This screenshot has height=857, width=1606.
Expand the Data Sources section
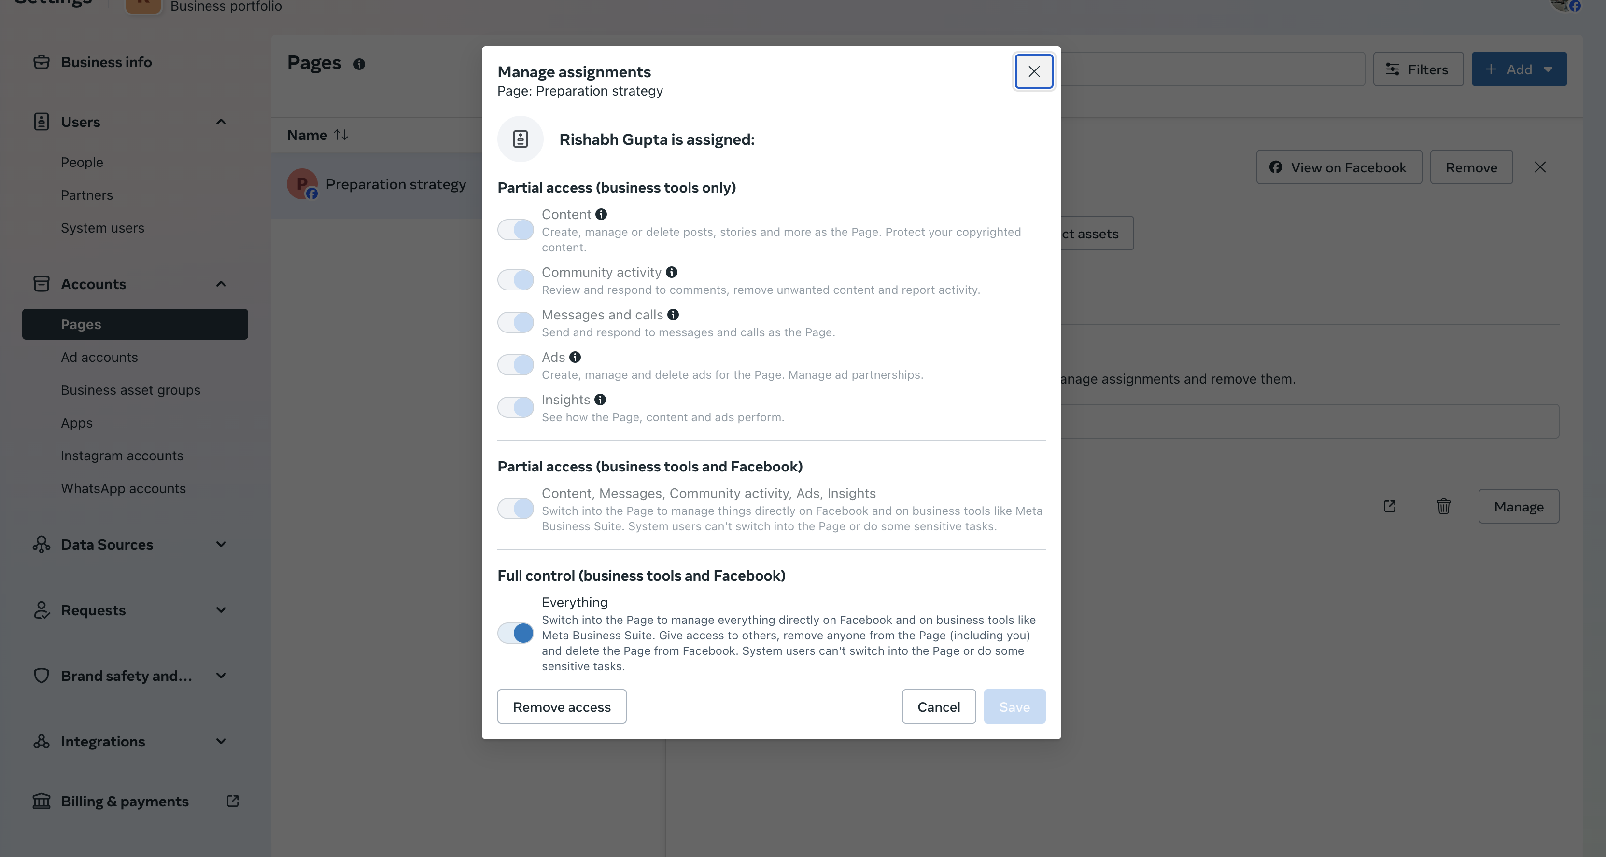point(221,544)
